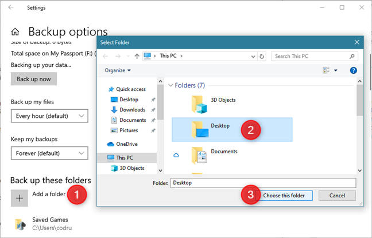Click the Up one level arrow

point(135,57)
